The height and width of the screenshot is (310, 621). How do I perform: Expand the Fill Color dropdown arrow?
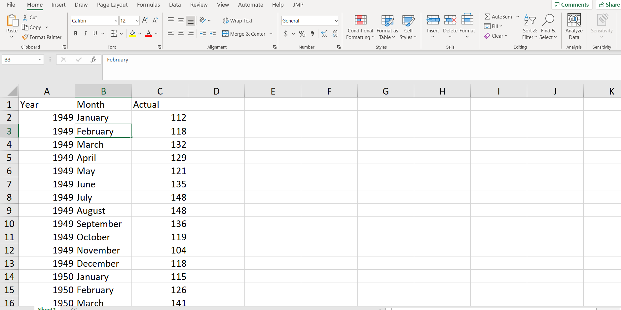coord(140,34)
